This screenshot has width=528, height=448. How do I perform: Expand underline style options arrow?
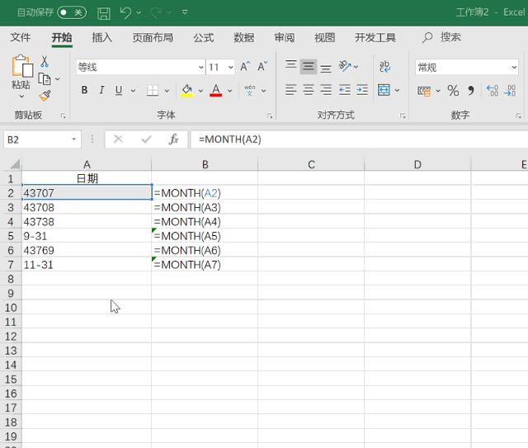133,90
